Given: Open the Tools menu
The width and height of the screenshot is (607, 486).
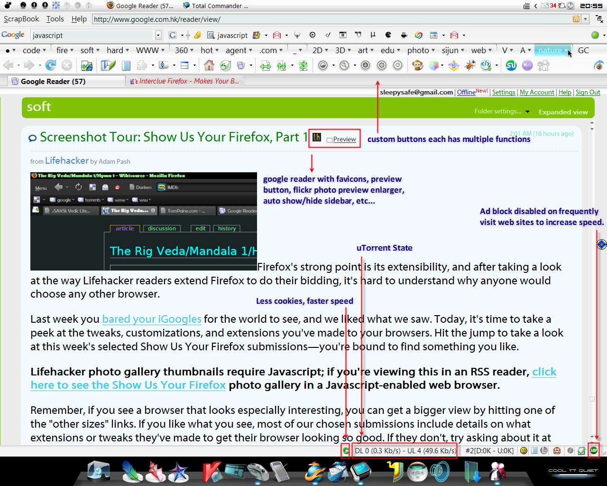Looking at the screenshot, I should click(55, 19).
